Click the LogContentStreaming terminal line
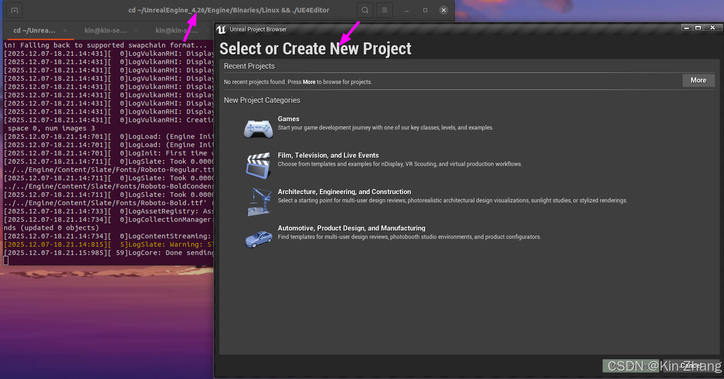This screenshot has width=724, height=379. (108, 236)
